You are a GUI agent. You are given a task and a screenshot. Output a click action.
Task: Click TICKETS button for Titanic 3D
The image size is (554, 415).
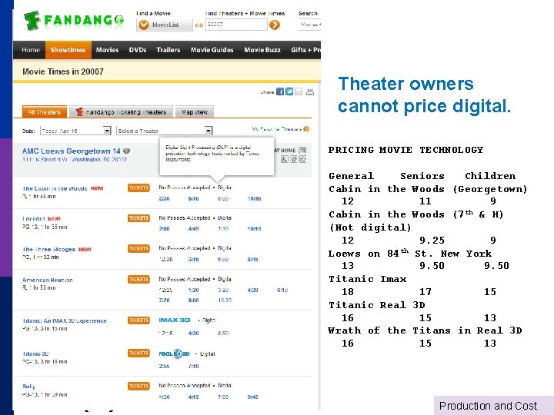[138, 354]
